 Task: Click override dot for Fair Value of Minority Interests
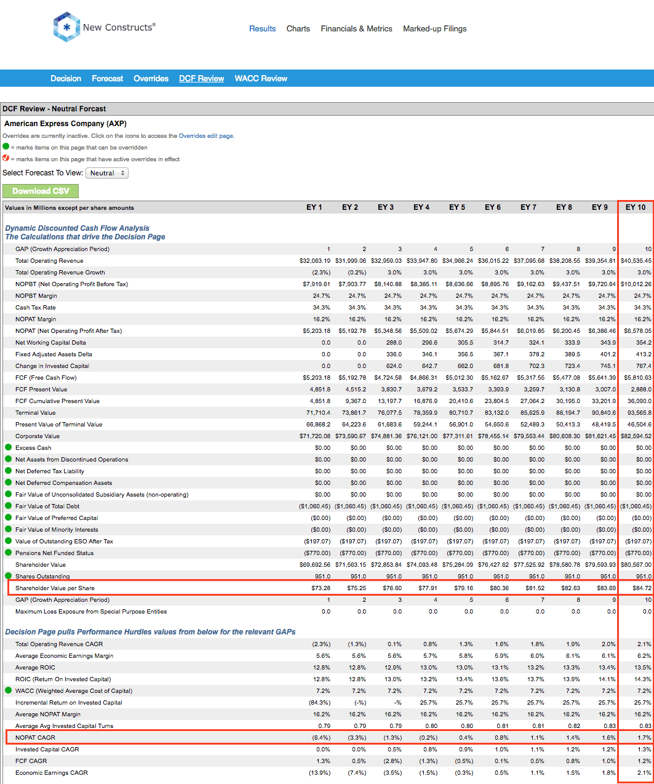(x=9, y=529)
